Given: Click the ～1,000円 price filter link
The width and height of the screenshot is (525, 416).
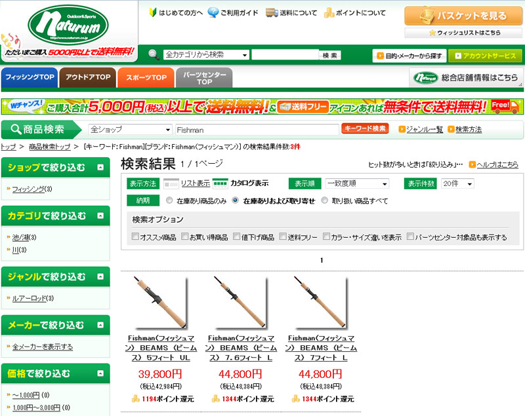Looking at the screenshot, I should point(26,395).
